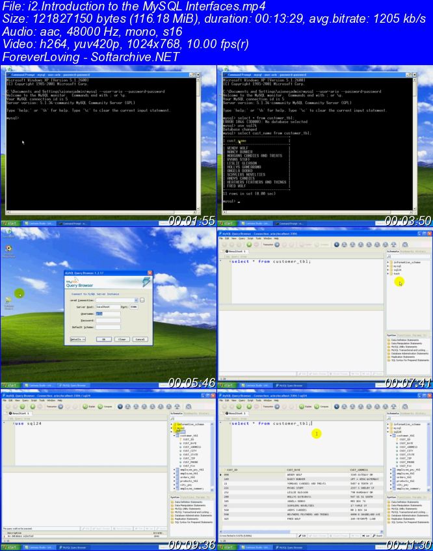This screenshot has height=551, width=433.
Task: Click green Execute button in 00:07:41 frame
Action: pyautogui.click(x=249, y=245)
